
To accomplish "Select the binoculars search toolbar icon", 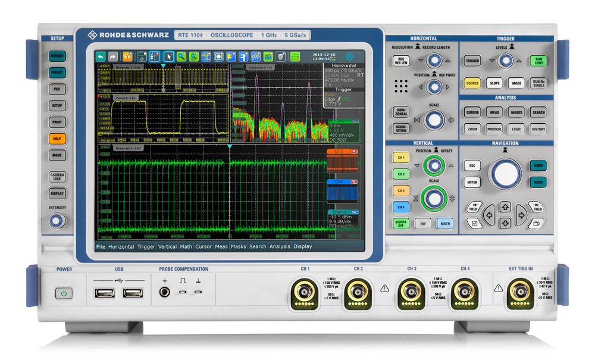I will point(268,57).
